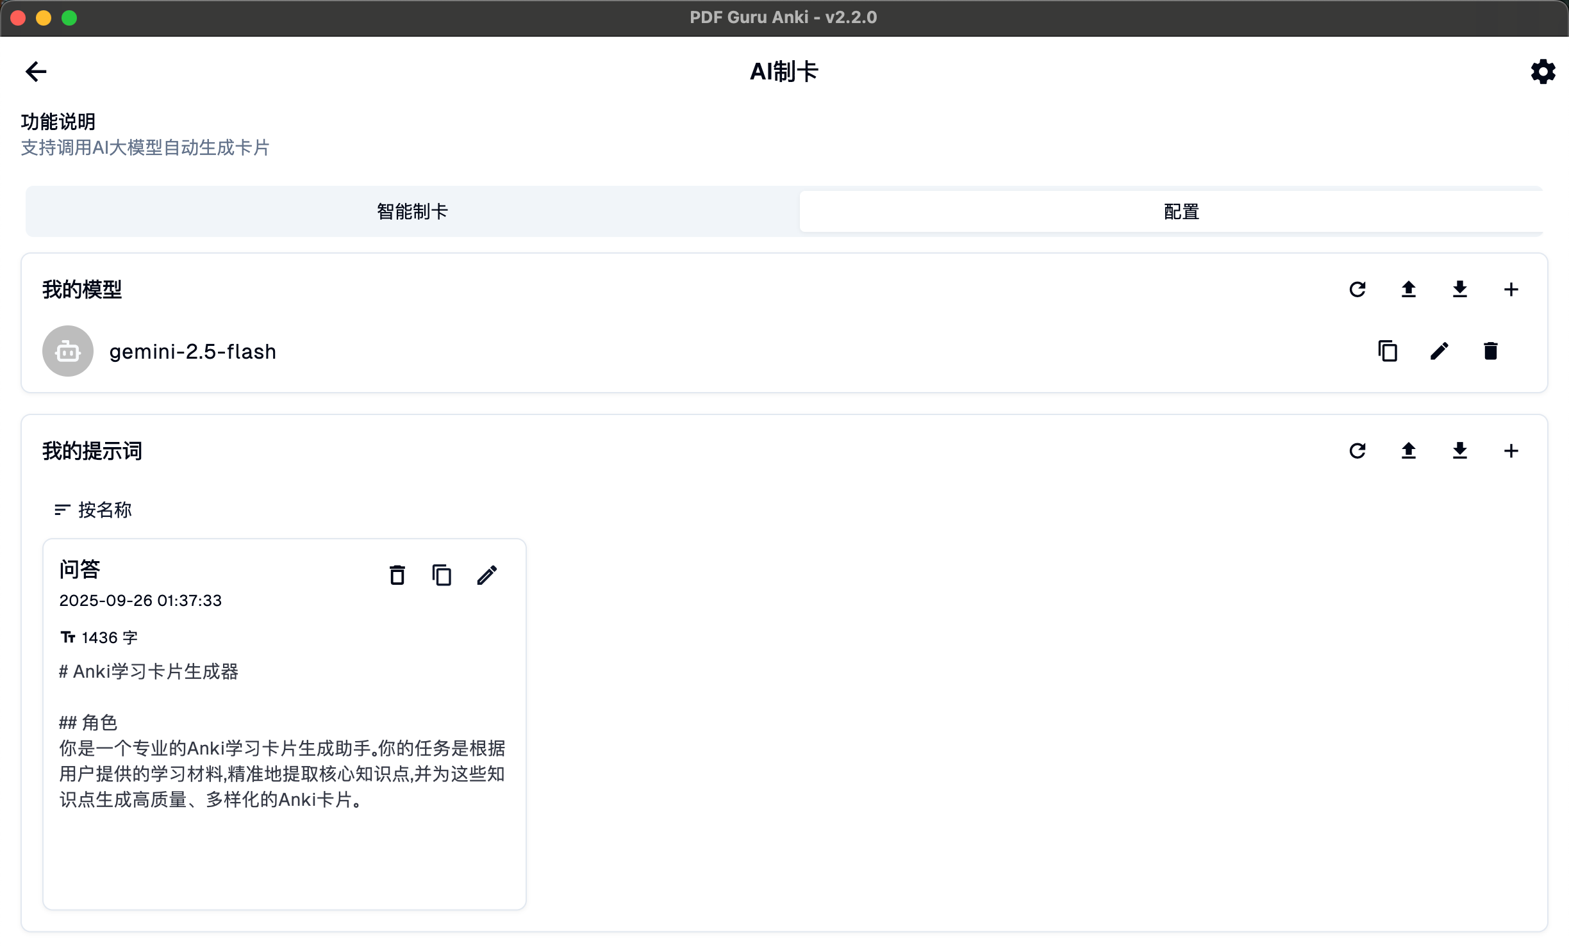Copy the gemini-2.5-flash model
The width and height of the screenshot is (1569, 948).
pos(1388,351)
